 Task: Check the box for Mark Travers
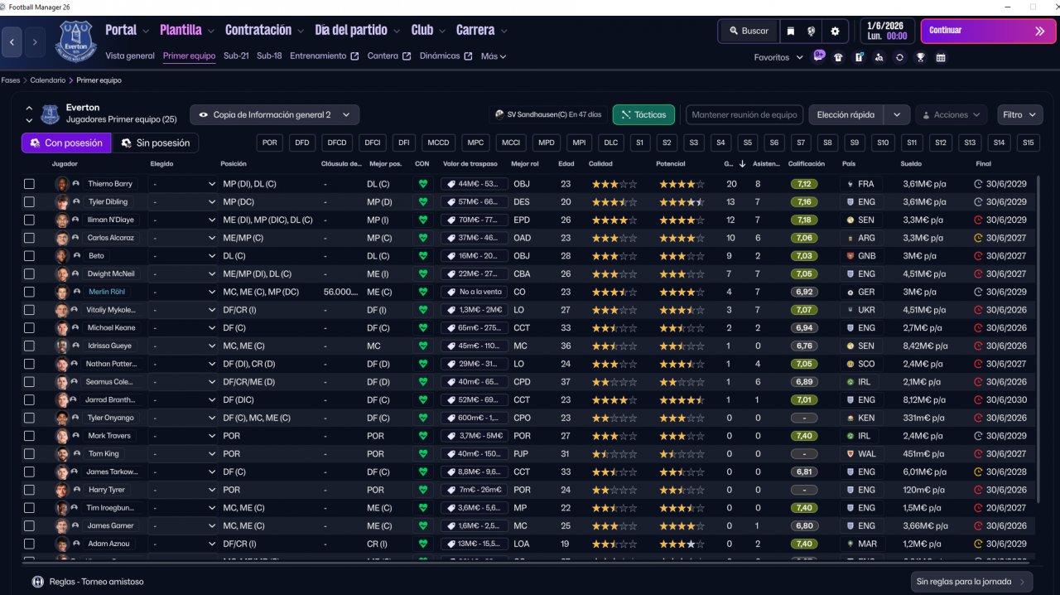30,436
